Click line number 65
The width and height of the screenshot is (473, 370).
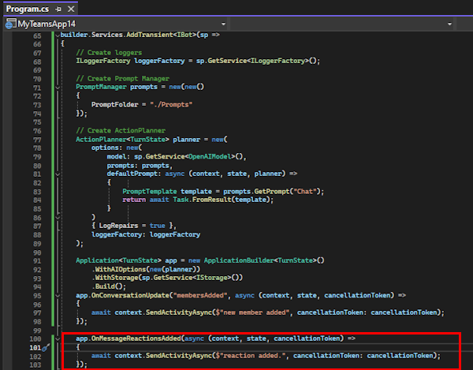(37, 36)
